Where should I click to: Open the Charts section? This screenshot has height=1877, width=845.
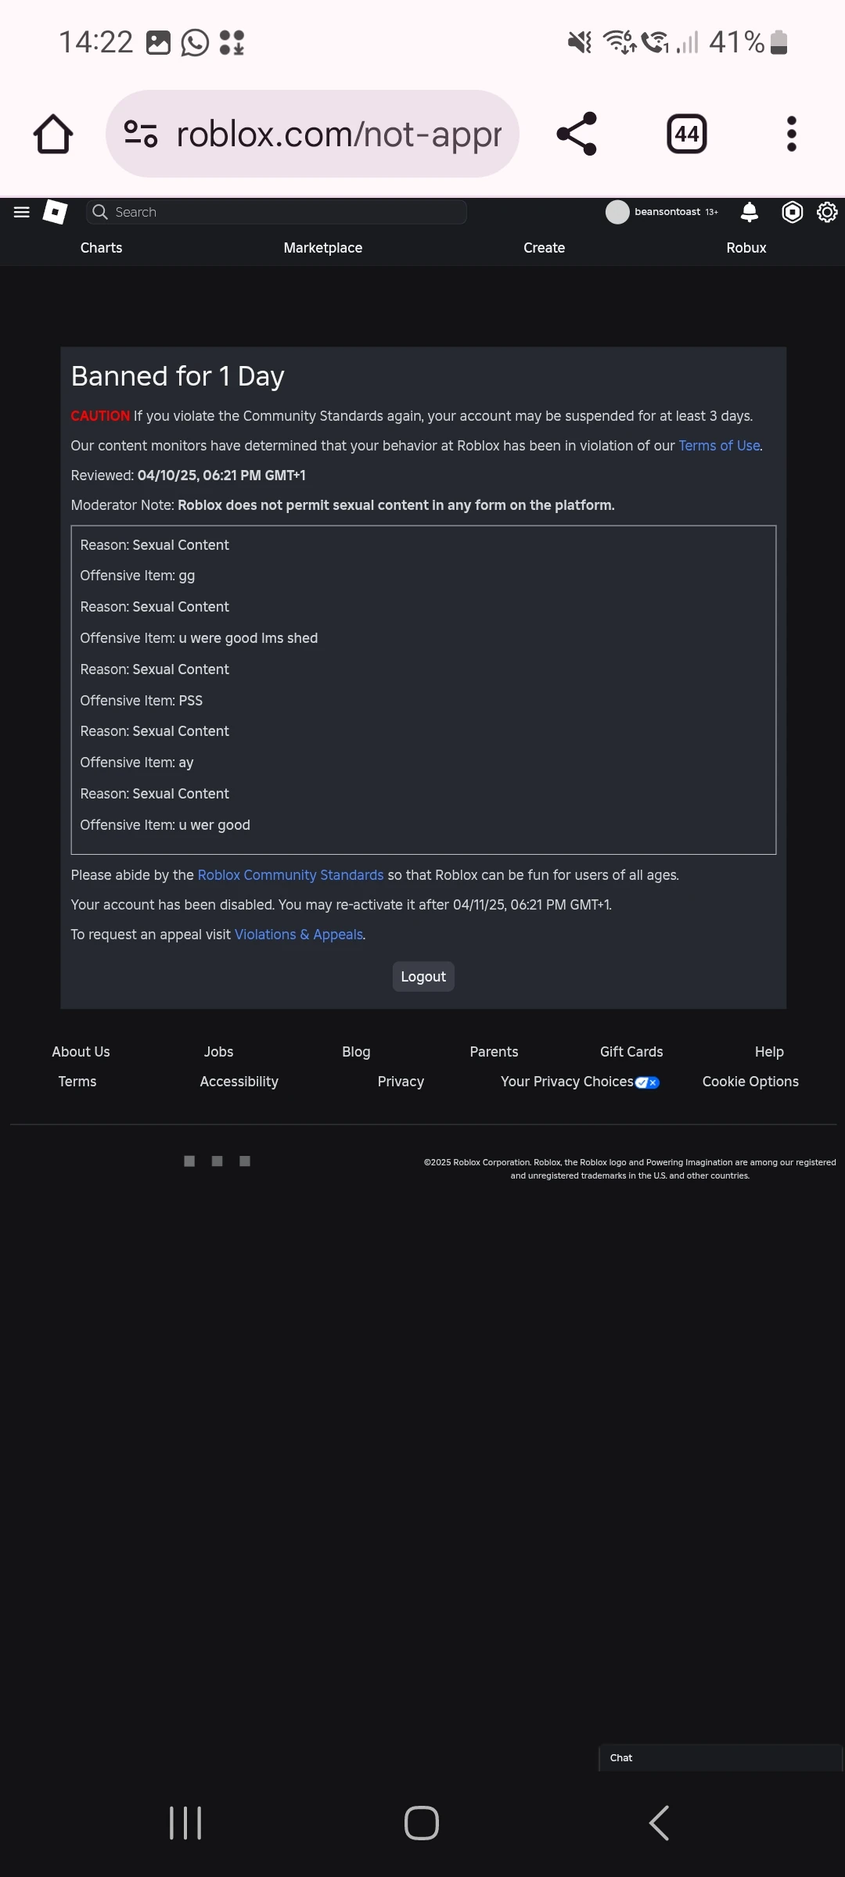(101, 248)
